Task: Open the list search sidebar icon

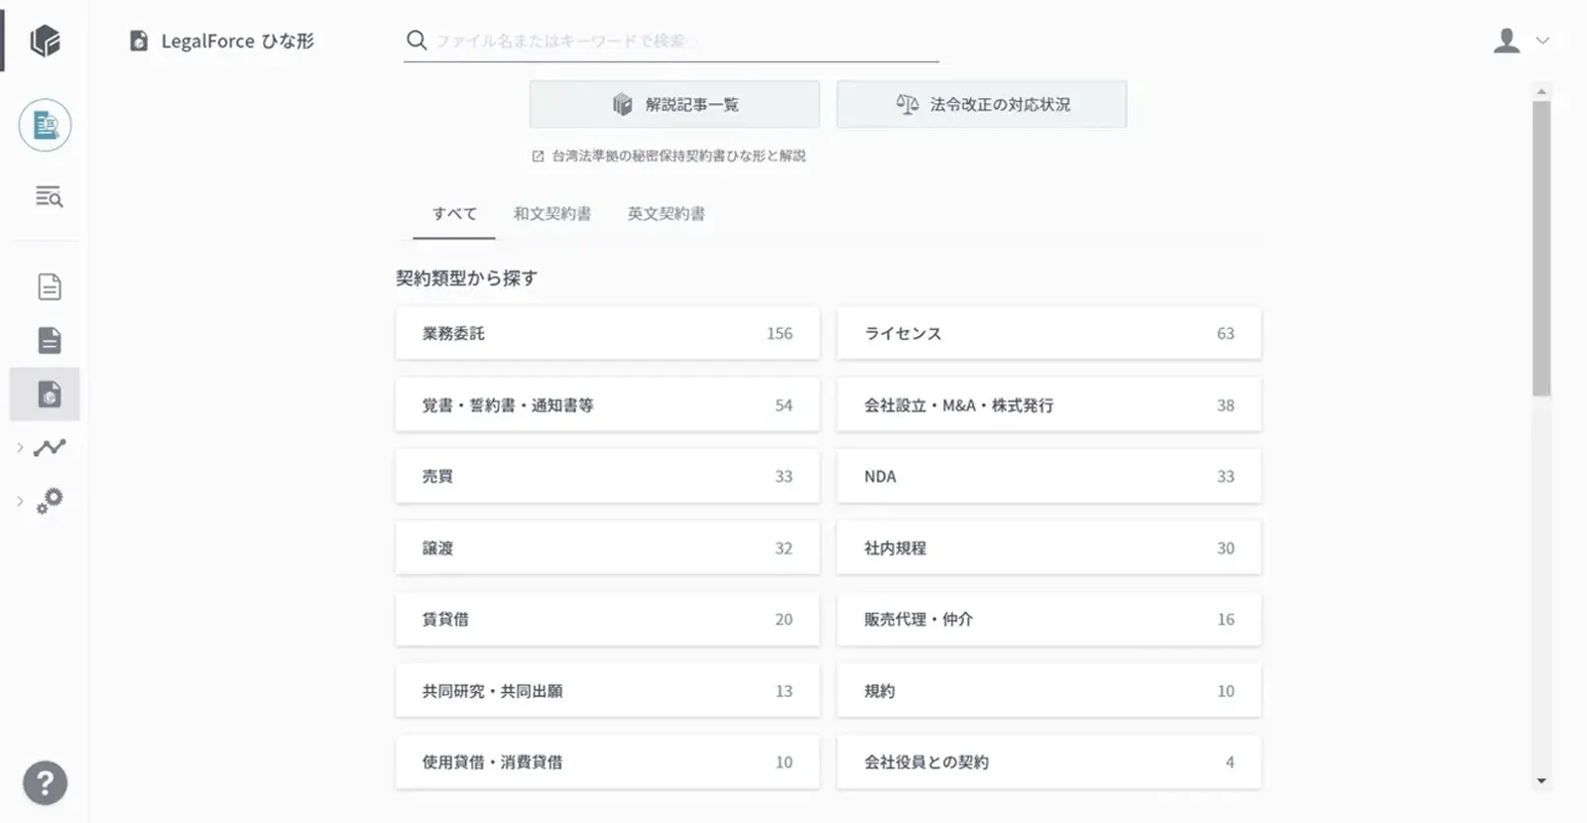Action: click(x=49, y=196)
